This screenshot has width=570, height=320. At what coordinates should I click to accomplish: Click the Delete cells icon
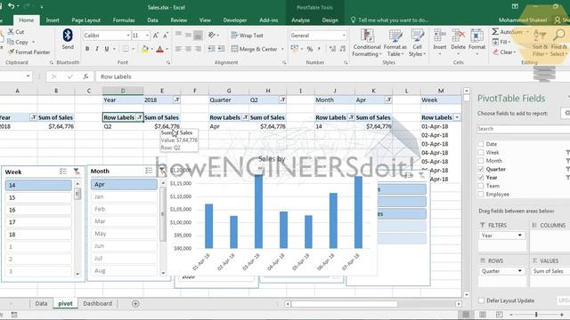458,36
